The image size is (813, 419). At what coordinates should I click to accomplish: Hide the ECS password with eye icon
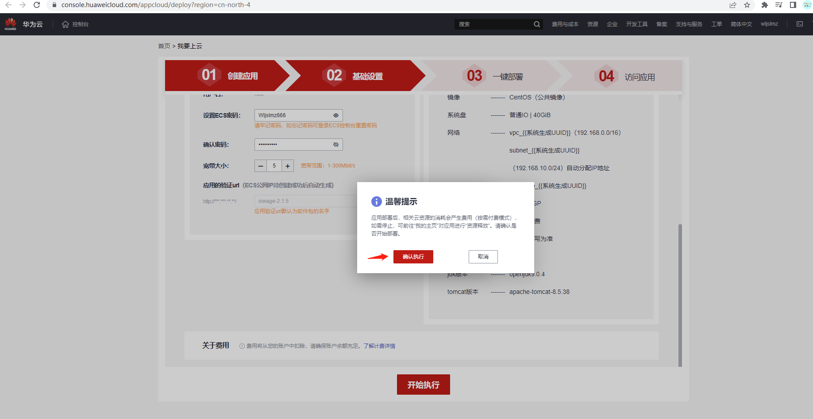(x=336, y=115)
